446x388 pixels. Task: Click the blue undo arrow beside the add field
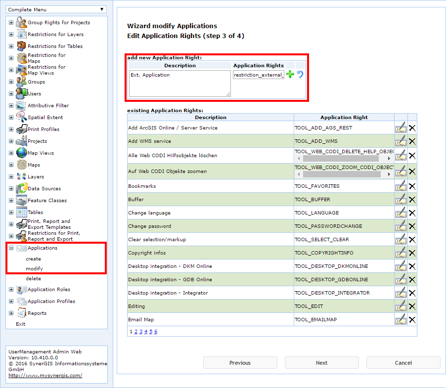(301, 75)
